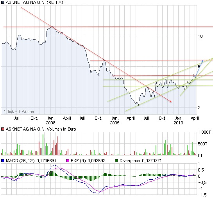Click the tip of the blue projection arrow
This screenshot has width=213, height=198.
click(203, 60)
